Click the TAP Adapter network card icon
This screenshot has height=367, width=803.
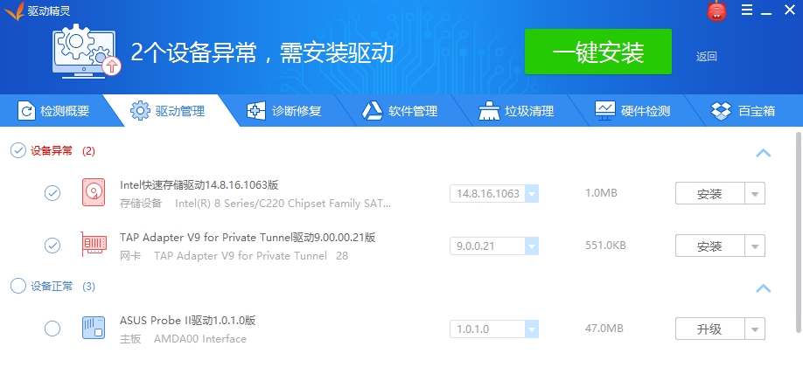click(94, 245)
